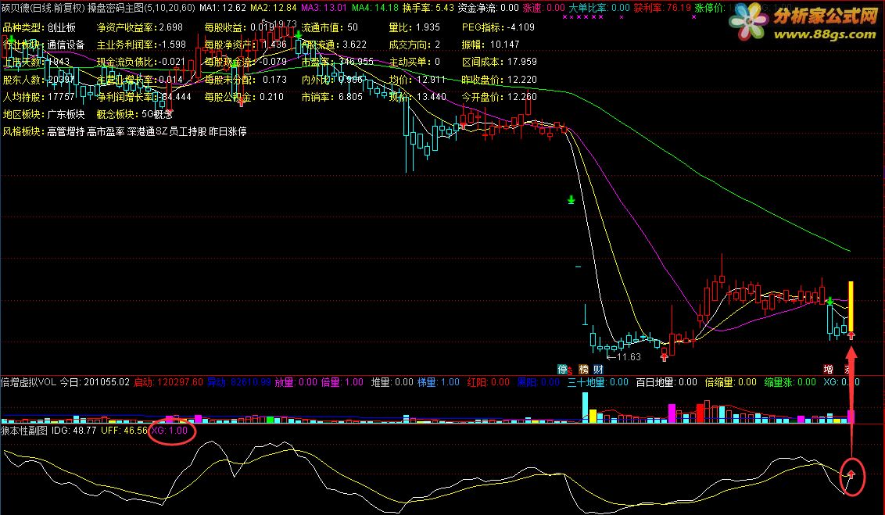Click the 狼本性副图 sub-chart name
Viewport: 885px width, 515px height.
24,431
